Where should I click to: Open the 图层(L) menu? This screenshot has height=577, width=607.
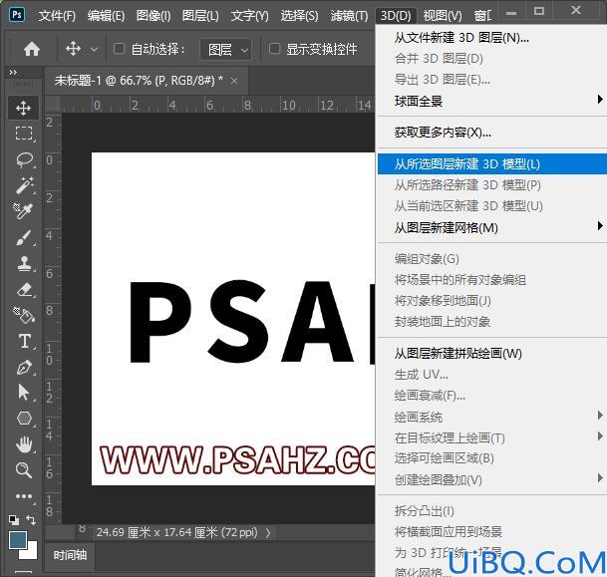pos(200,16)
